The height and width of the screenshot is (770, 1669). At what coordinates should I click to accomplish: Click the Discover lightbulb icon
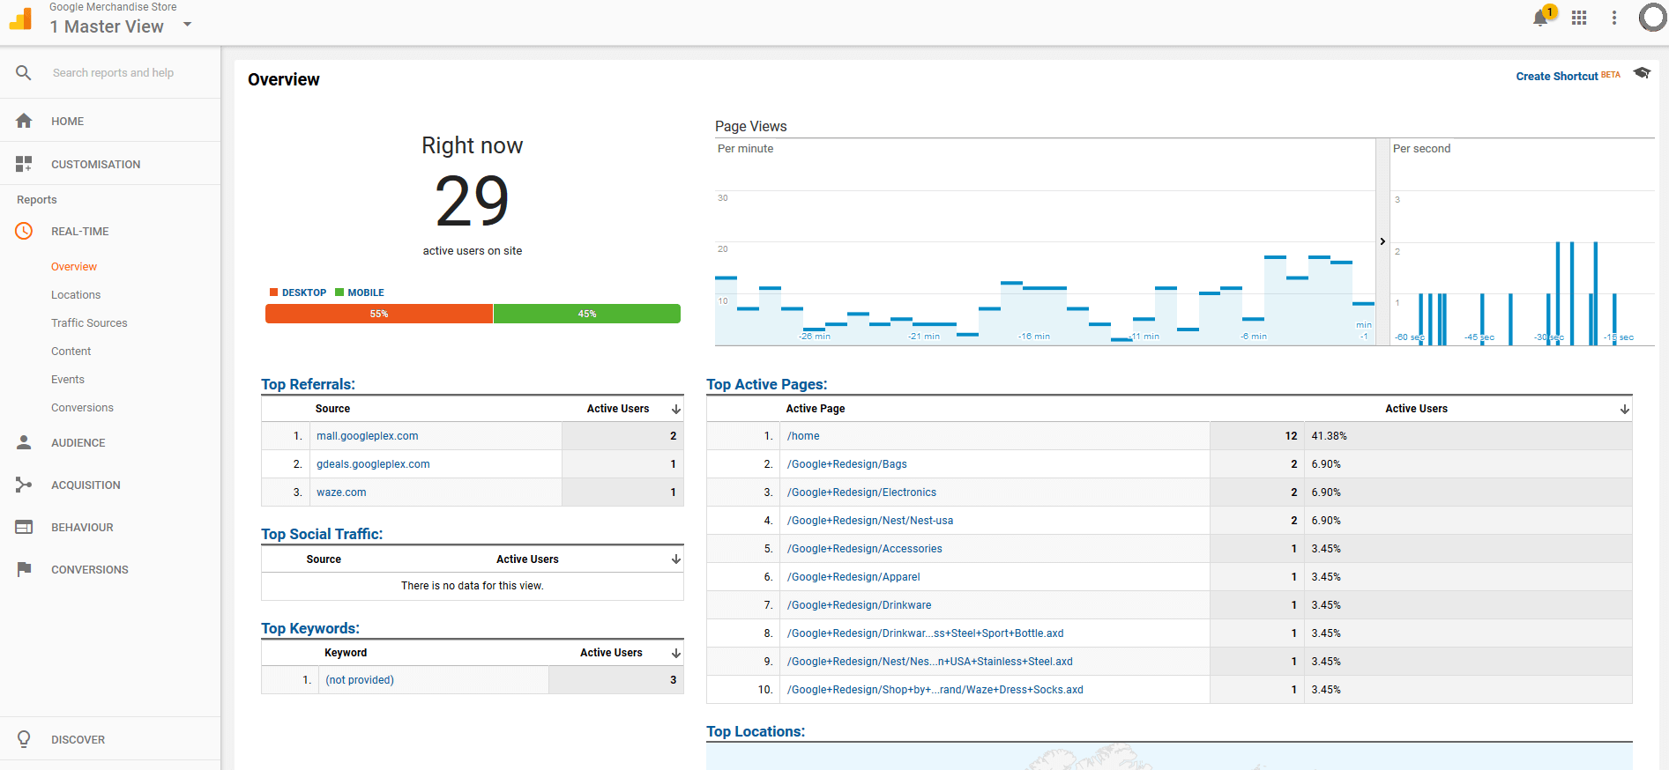tap(24, 739)
